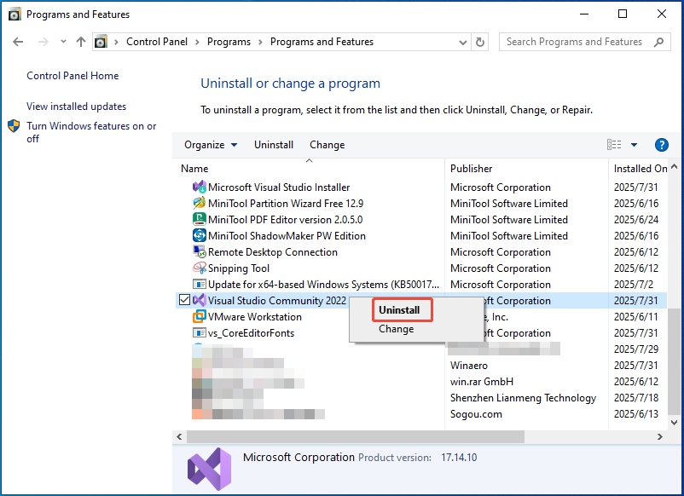This screenshot has height=496, width=684.
Task: Click the Control Panel icon in address bar
Action: pyautogui.click(x=101, y=42)
